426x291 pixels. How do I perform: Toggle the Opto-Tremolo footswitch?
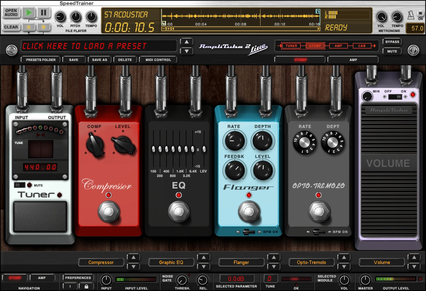319,211
